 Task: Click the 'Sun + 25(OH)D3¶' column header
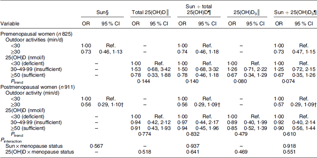tap(294, 13)
